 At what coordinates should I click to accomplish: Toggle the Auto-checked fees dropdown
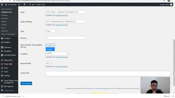pyautogui.click(x=50, y=46)
